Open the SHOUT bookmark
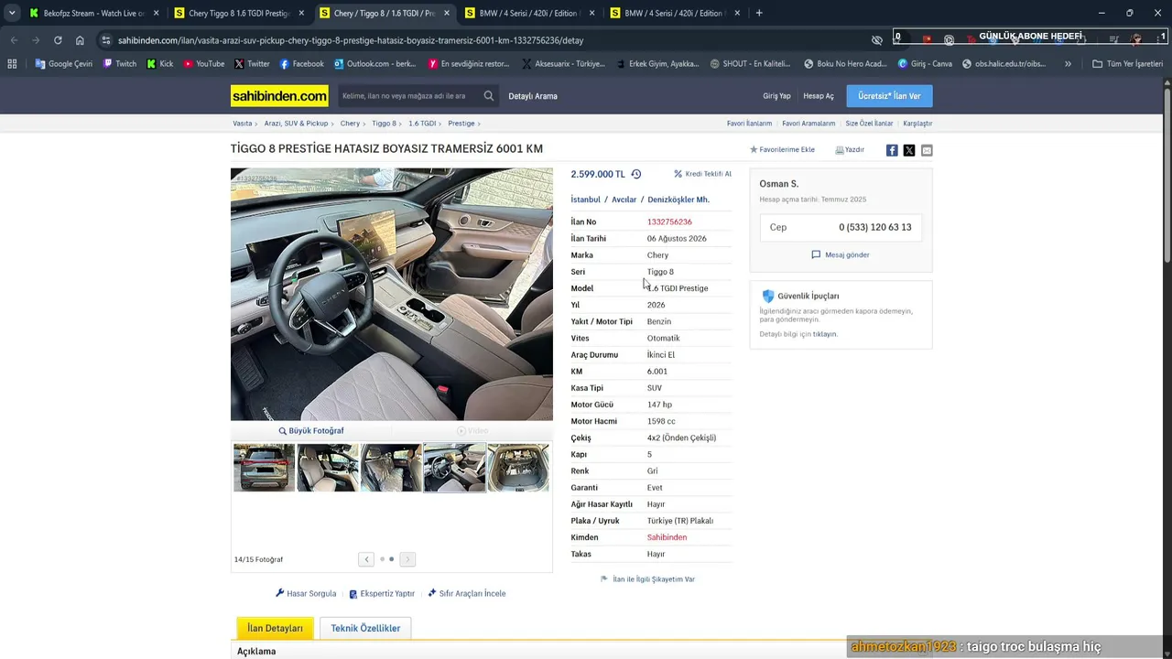The image size is (1172, 659). click(750, 64)
